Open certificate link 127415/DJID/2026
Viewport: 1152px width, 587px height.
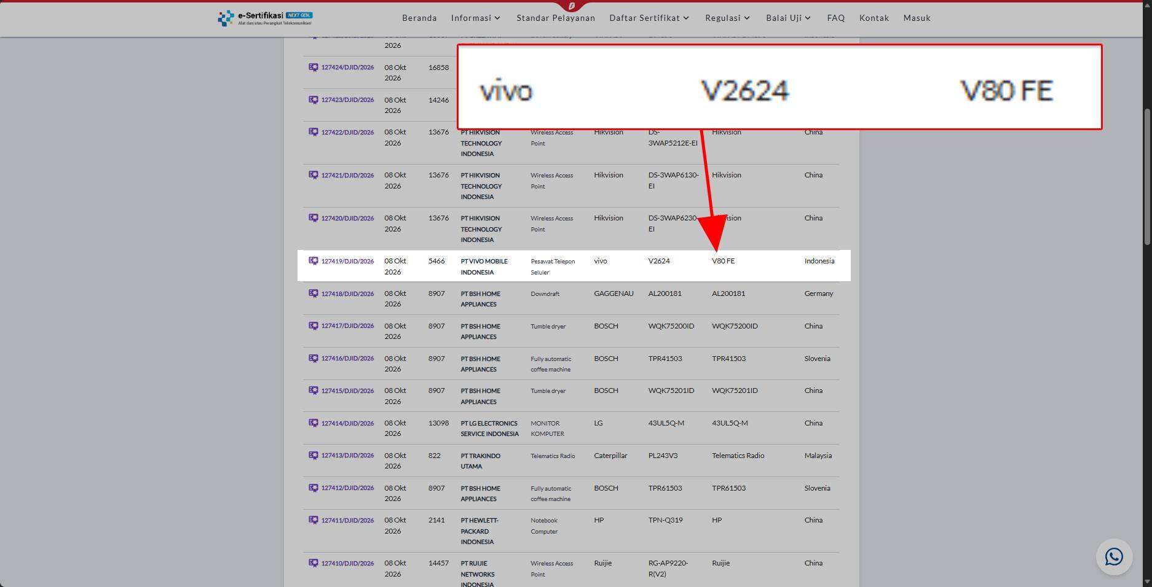point(347,391)
